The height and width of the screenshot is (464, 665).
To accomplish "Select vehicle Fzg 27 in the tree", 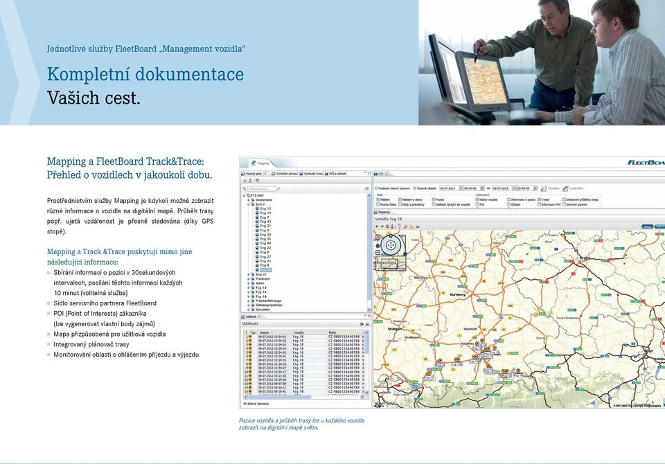I will 263,257.
